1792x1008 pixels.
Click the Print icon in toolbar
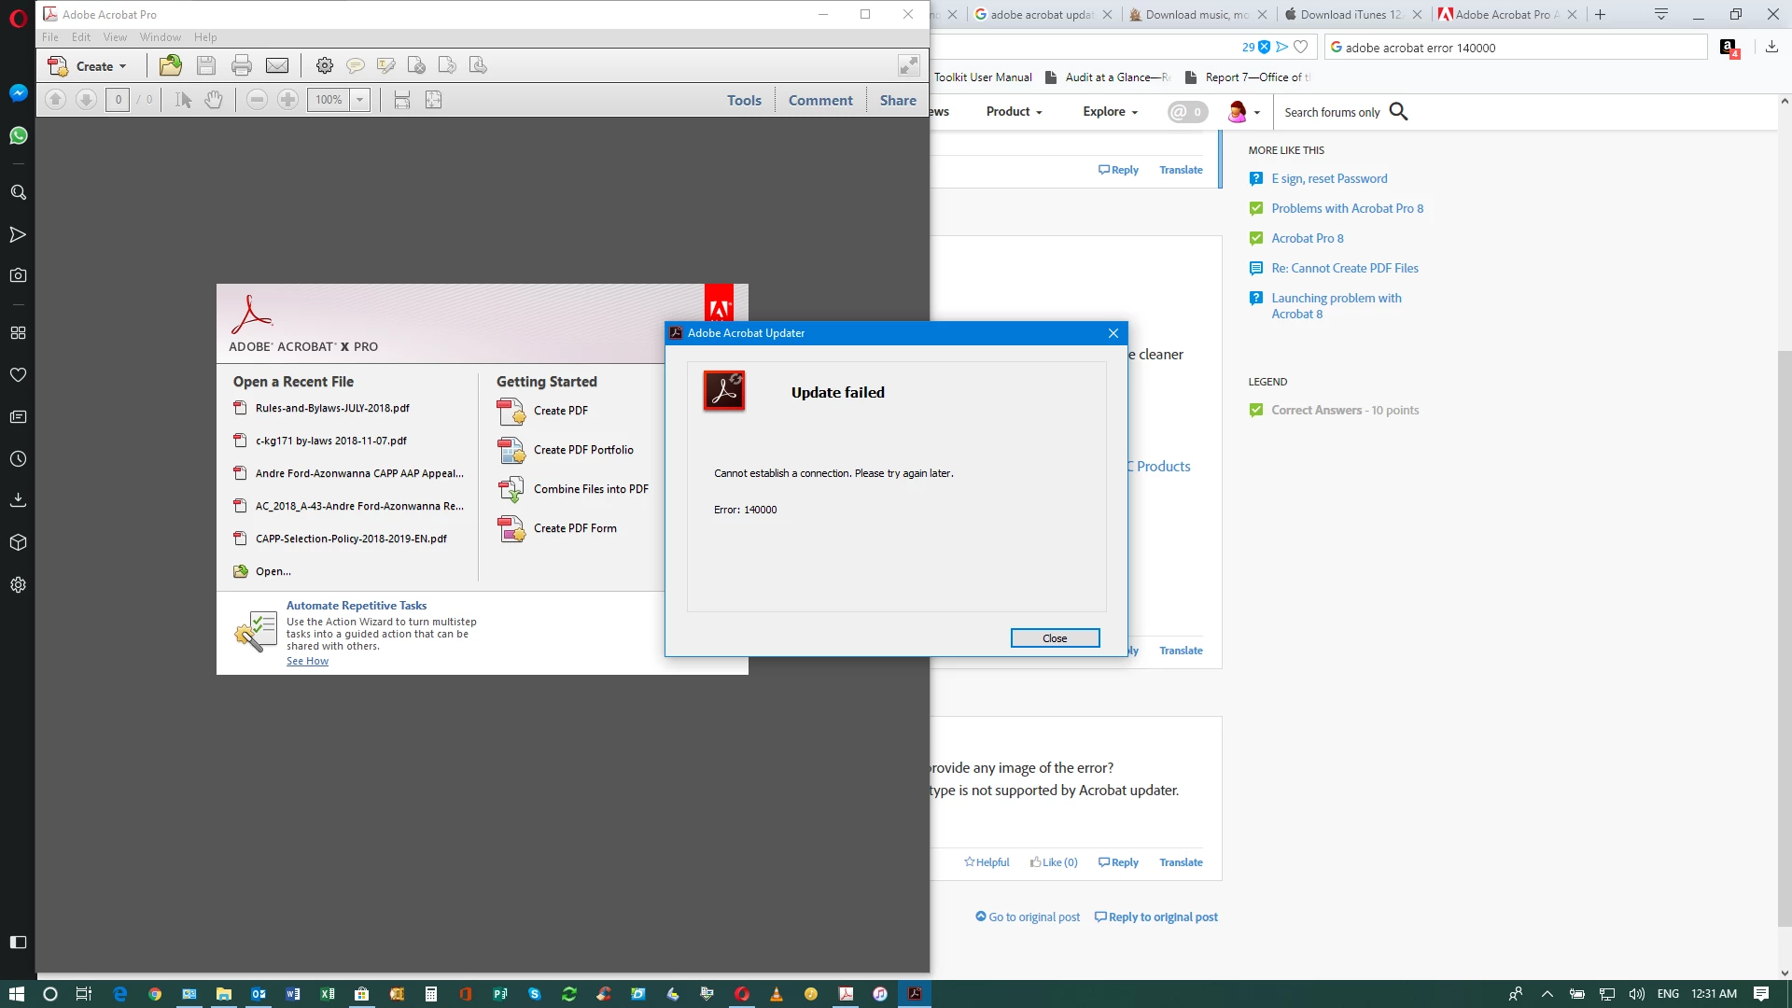pos(242,65)
